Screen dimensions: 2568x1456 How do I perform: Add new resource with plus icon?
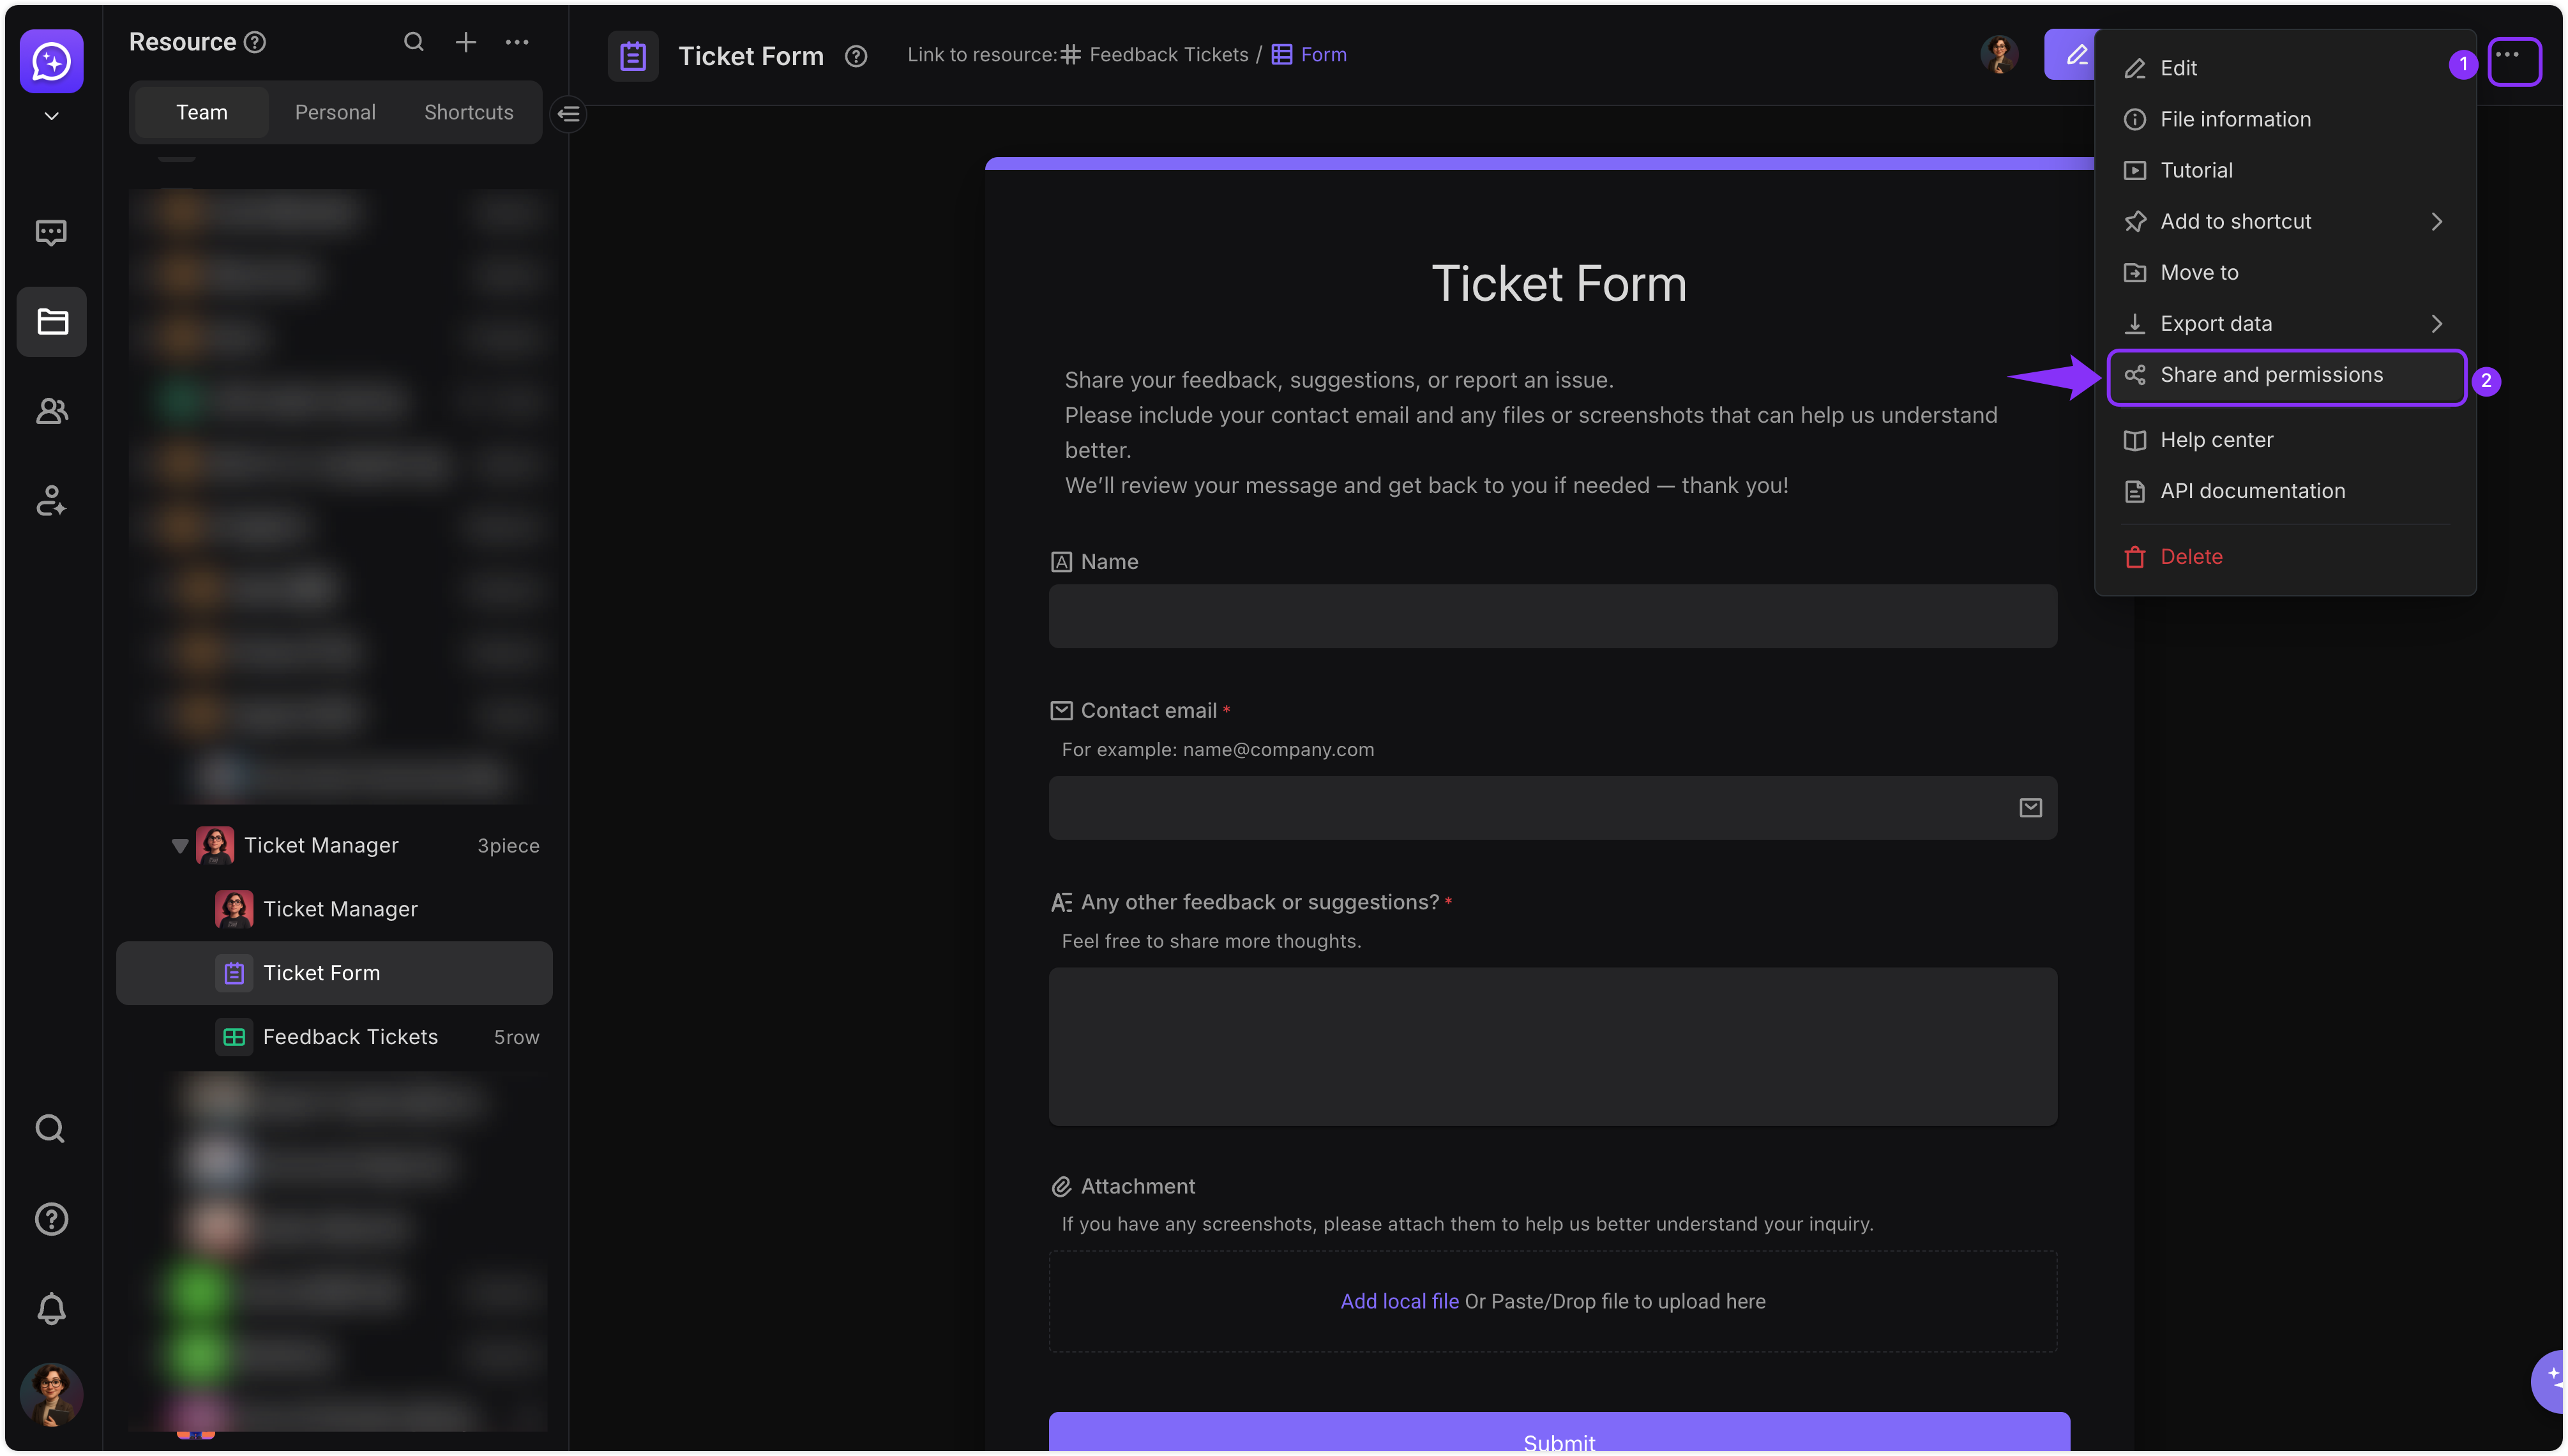tap(466, 42)
